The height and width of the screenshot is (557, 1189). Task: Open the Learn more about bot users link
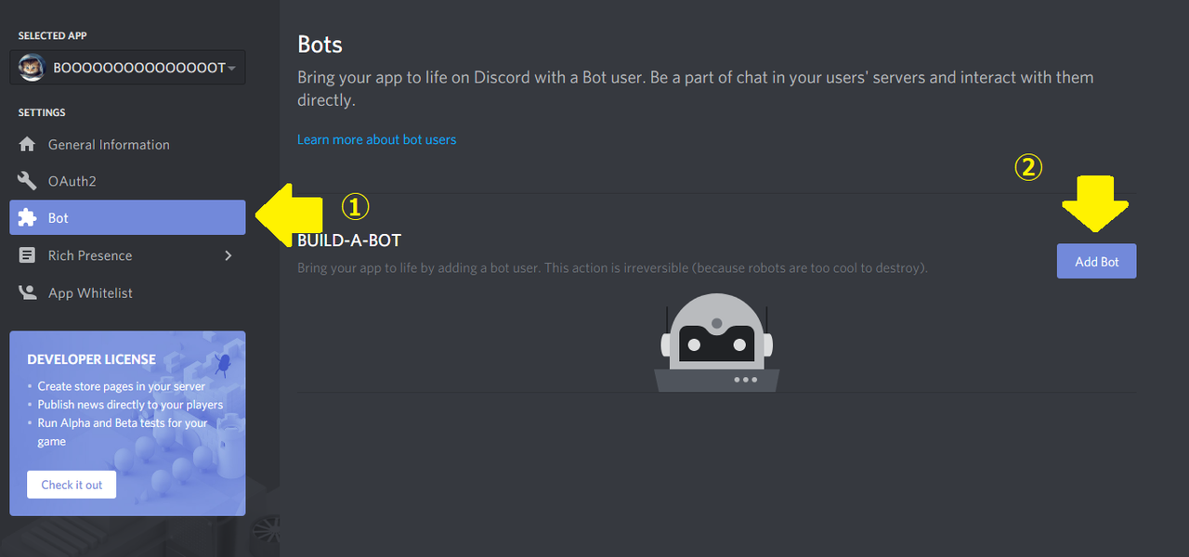pos(376,139)
